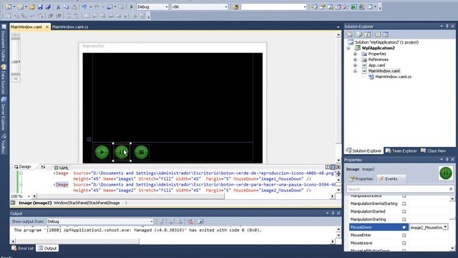Expand the References node

355,59
